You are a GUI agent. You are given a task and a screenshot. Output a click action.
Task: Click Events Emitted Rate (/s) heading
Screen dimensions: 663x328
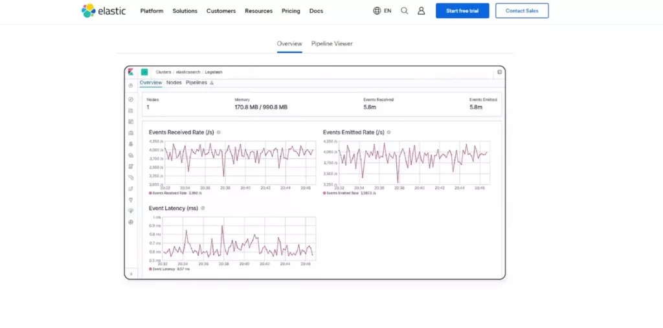pos(354,132)
